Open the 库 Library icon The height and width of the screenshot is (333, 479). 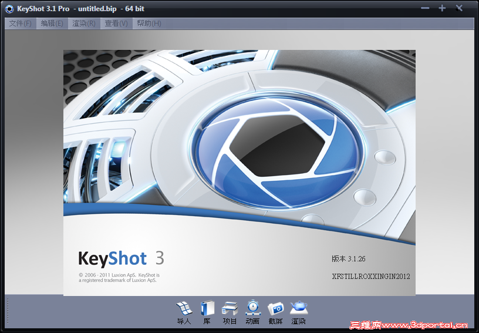point(207,312)
